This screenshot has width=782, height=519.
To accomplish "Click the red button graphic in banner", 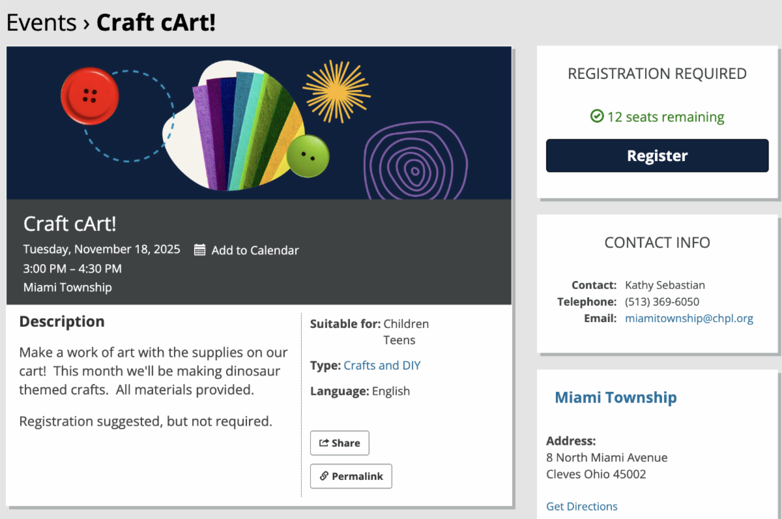I will tap(90, 97).
